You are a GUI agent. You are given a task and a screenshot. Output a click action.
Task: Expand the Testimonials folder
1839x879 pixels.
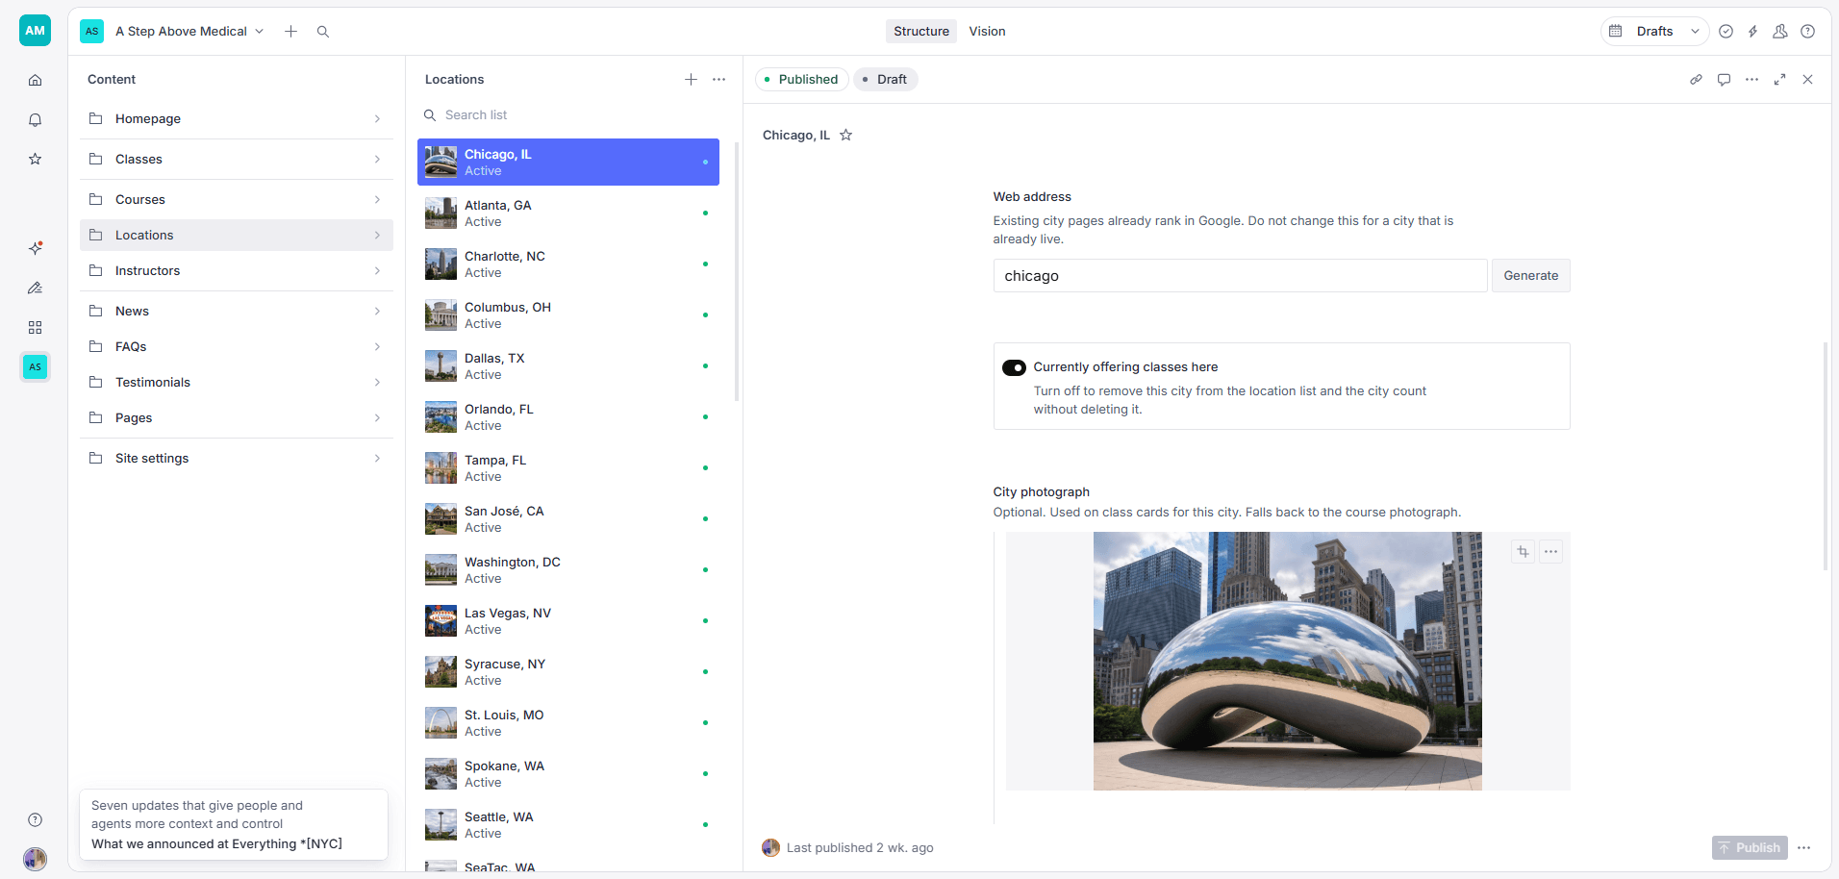click(237, 382)
